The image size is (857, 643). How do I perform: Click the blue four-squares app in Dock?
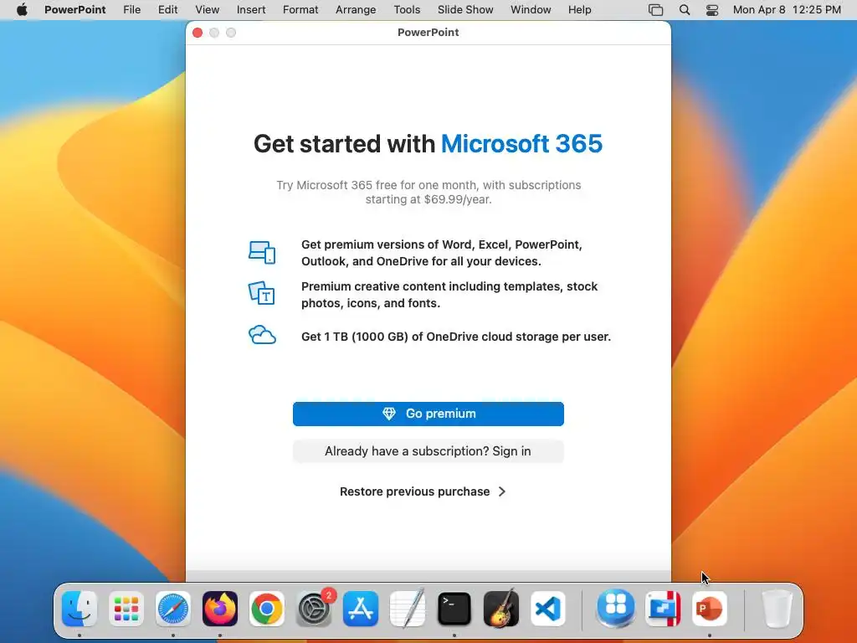616,609
